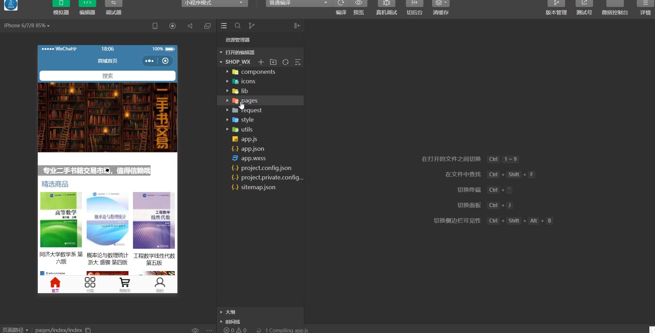Click the 预览 preview eye icon
The height and width of the screenshot is (333, 655).
tap(359, 3)
